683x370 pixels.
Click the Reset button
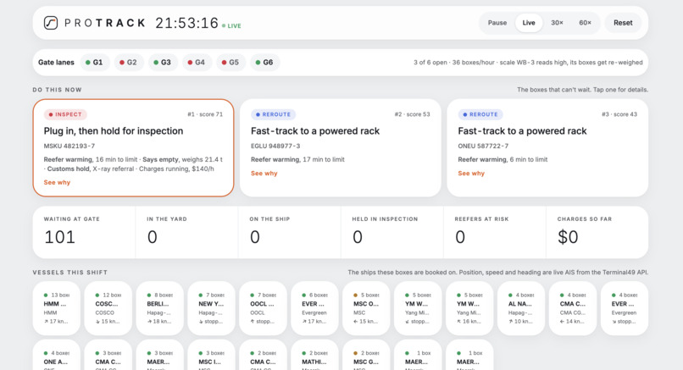click(x=623, y=23)
